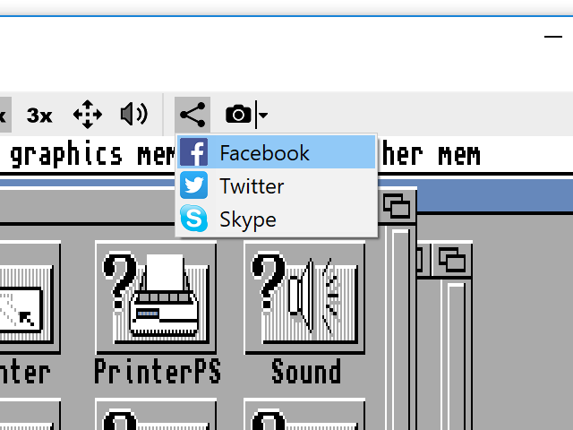Click the front window's vertical scrollbar

(400, 329)
